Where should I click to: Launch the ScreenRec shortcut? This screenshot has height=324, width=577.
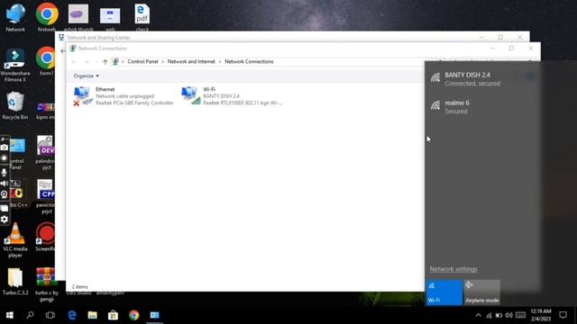(46, 237)
